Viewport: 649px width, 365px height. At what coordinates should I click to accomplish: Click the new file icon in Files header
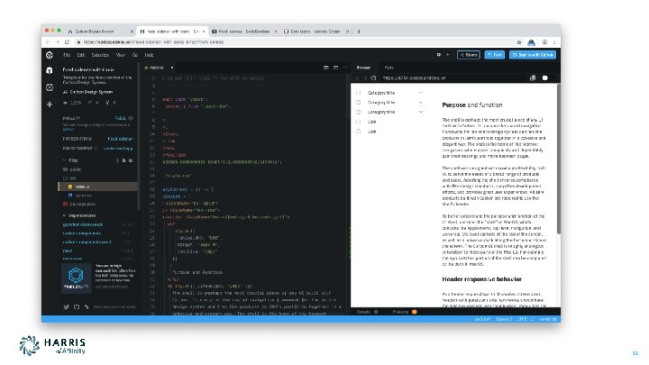pos(123,160)
